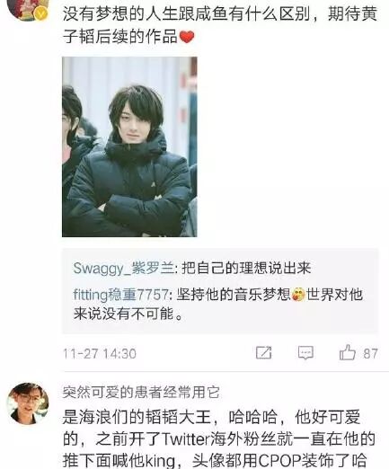The height and width of the screenshot is (469, 389).
Task: Open the second commenter's avatar with glasses
Action: pyautogui.click(x=28, y=403)
